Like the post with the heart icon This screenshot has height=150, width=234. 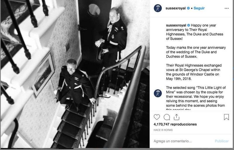[x=157, y=117]
